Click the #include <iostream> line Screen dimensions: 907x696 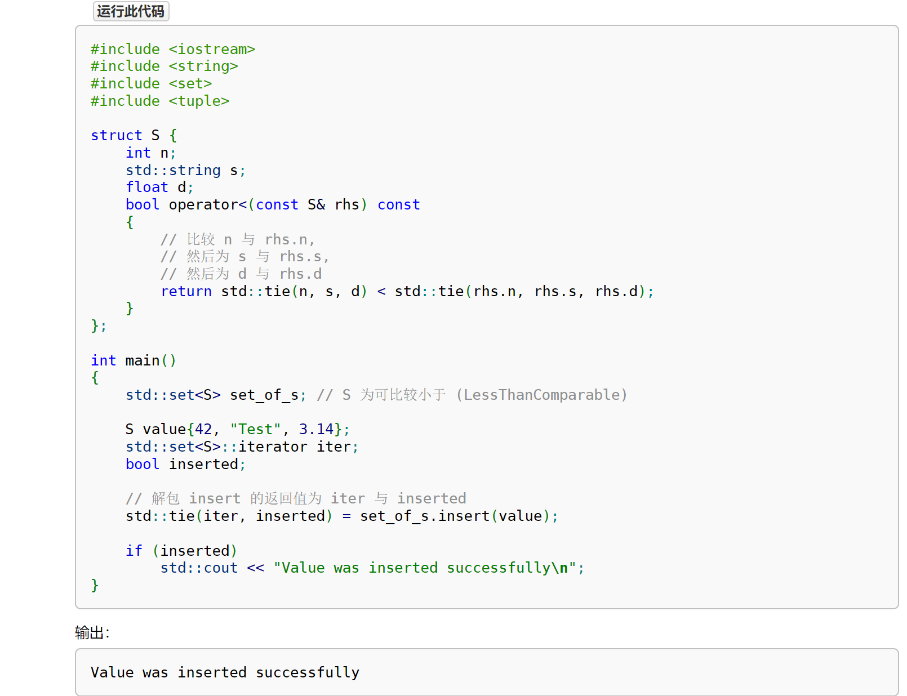tap(172, 50)
